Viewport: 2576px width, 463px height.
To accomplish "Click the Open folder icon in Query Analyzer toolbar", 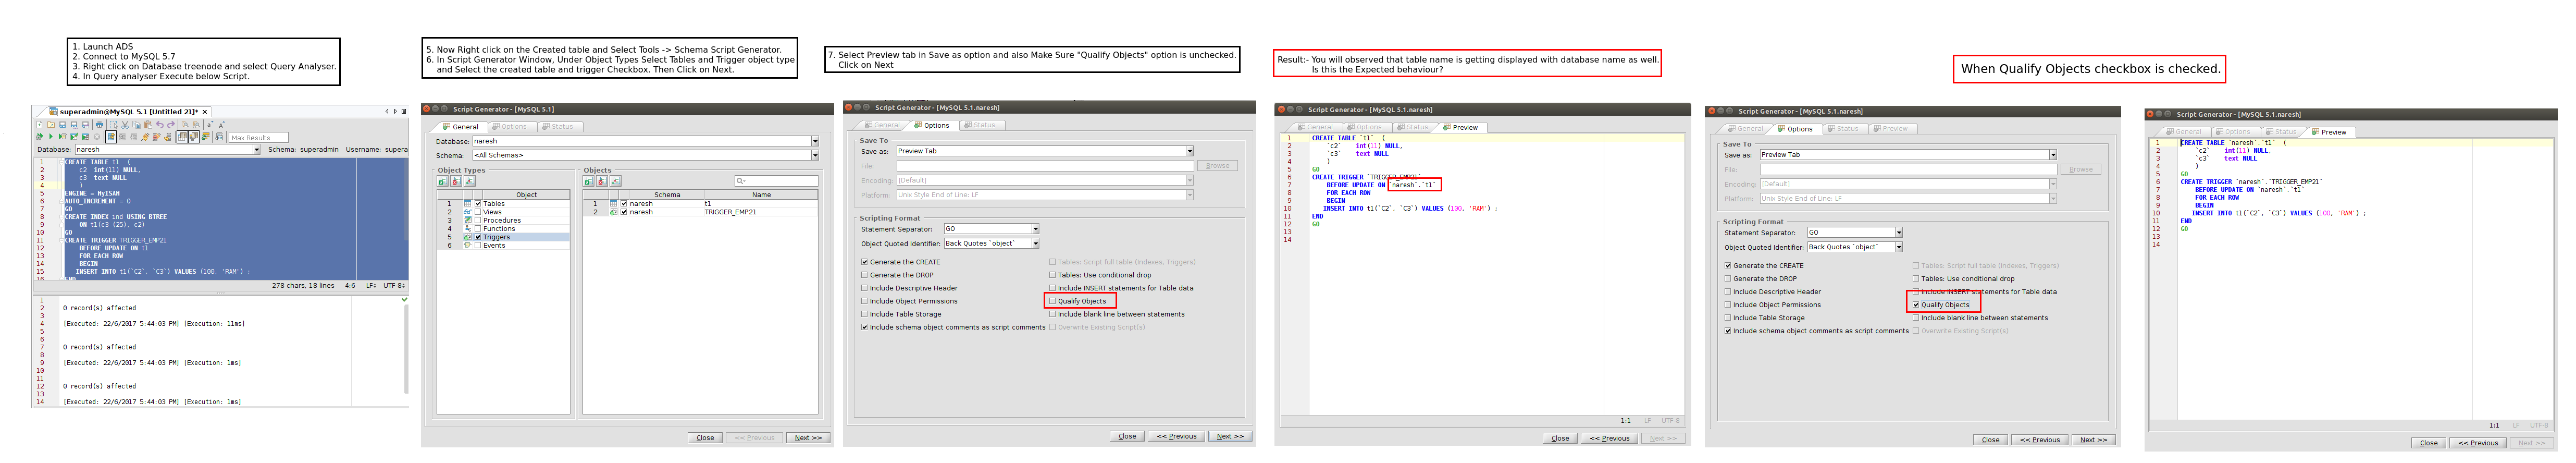I will tap(51, 125).
